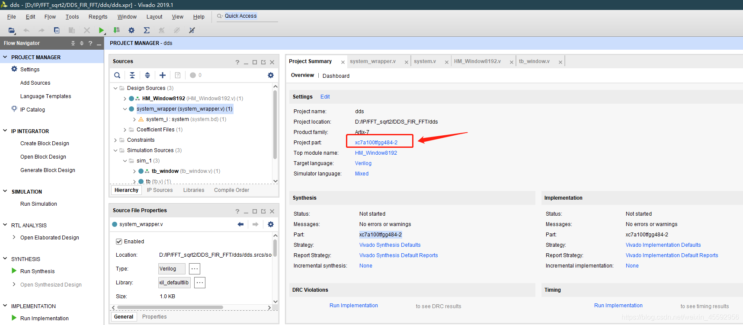The image size is (743, 325).
Task: Collapse all icon in Flow Navigator header
Action: coord(73,43)
